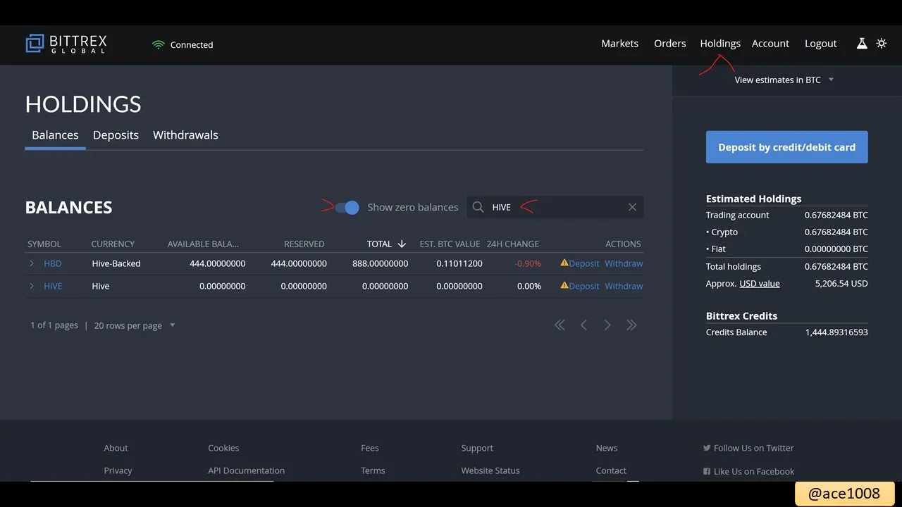The width and height of the screenshot is (902, 507).
Task: Click Withdraw link in HBD row
Action: tap(624, 263)
